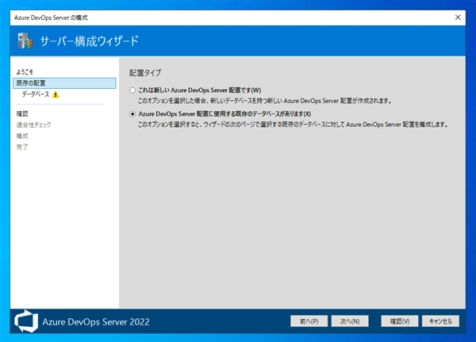Screen dimensions: 476x342
Task: Click the 配置タイプ heading text
Action: [x=145, y=73]
